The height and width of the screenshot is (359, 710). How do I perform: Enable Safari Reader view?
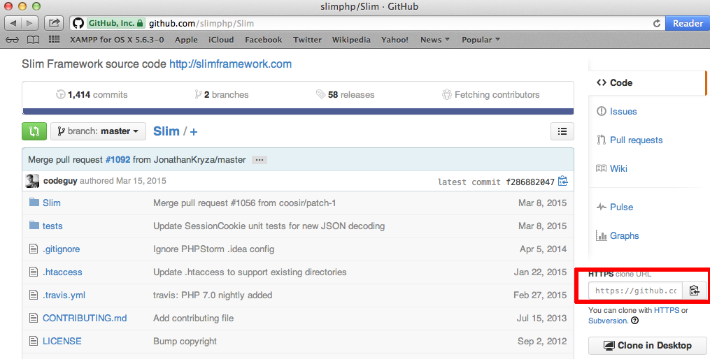pos(687,23)
